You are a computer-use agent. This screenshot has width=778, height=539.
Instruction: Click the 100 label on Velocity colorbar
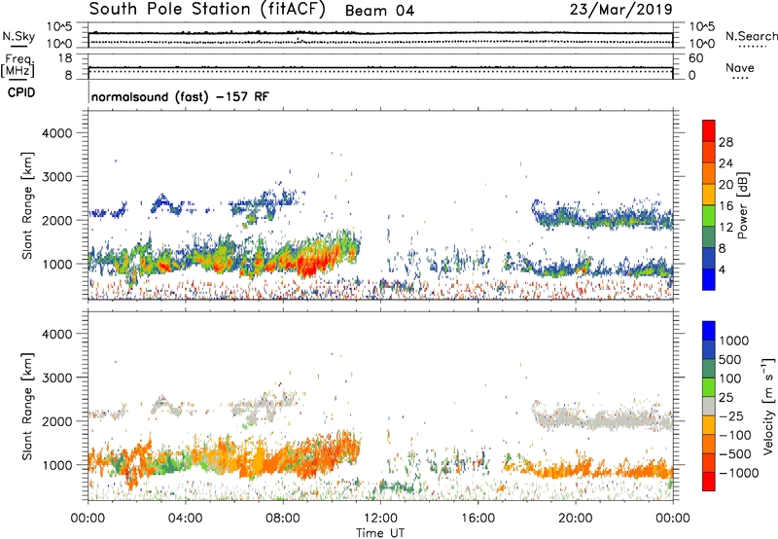click(x=732, y=378)
